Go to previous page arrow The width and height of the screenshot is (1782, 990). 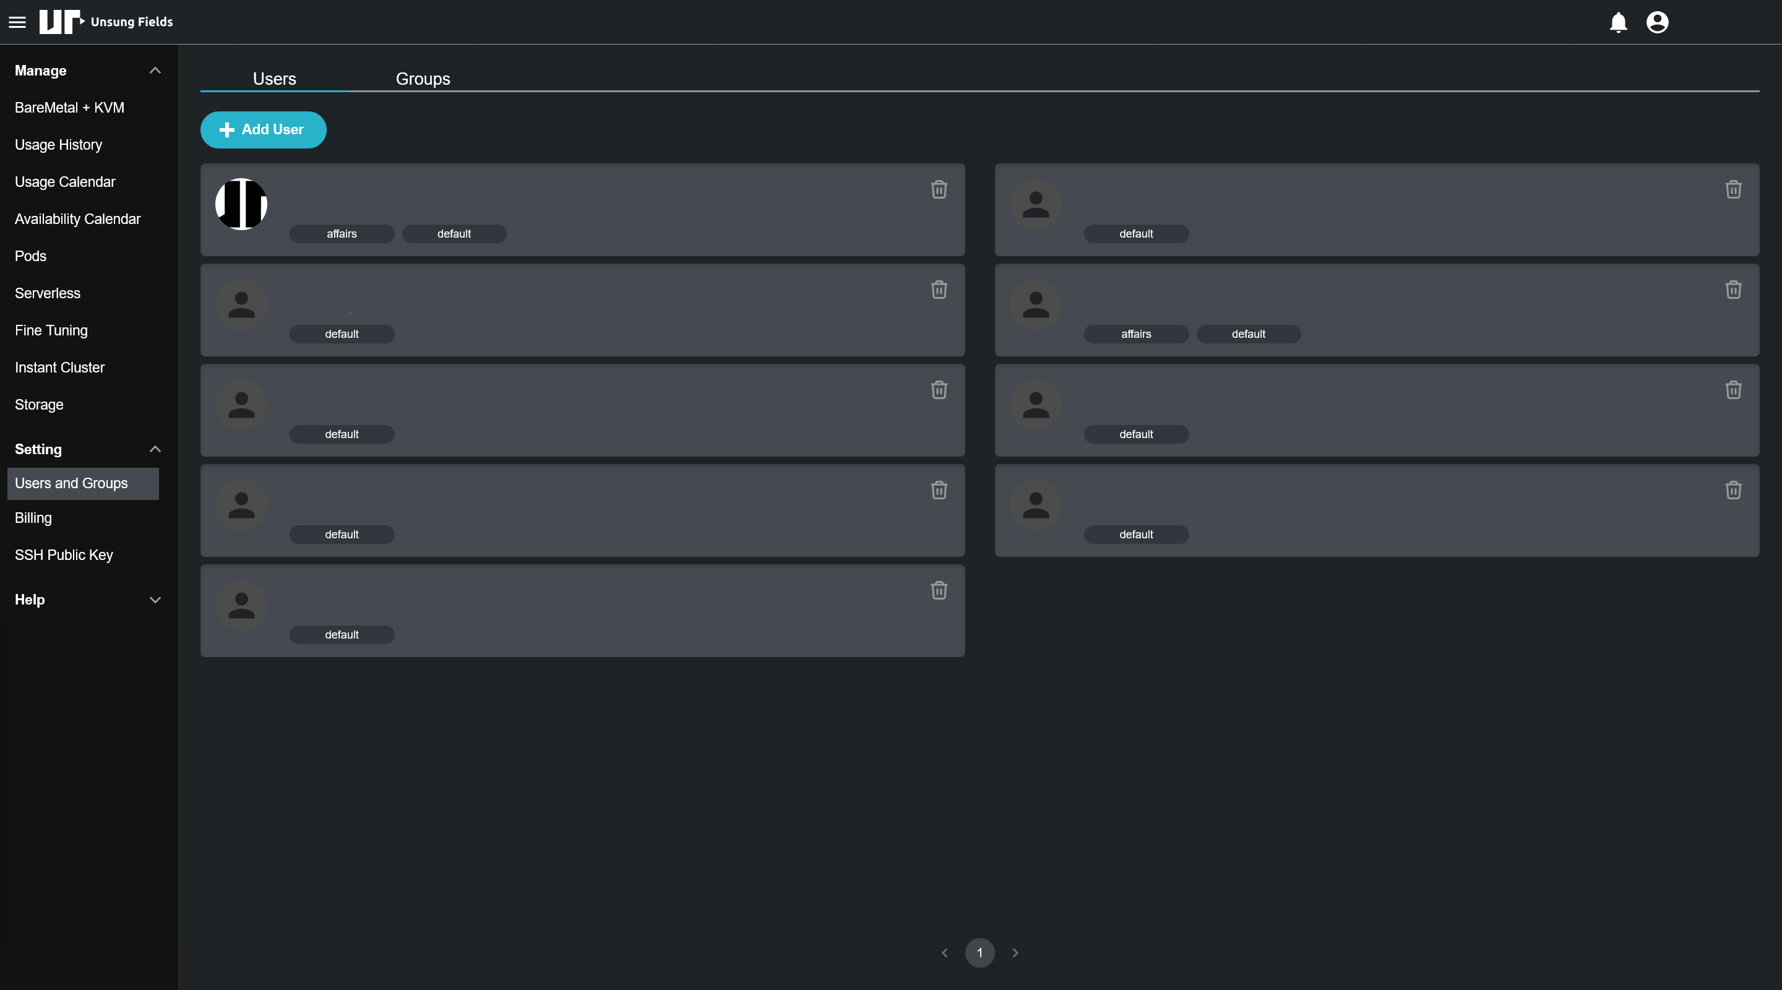[944, 953]
